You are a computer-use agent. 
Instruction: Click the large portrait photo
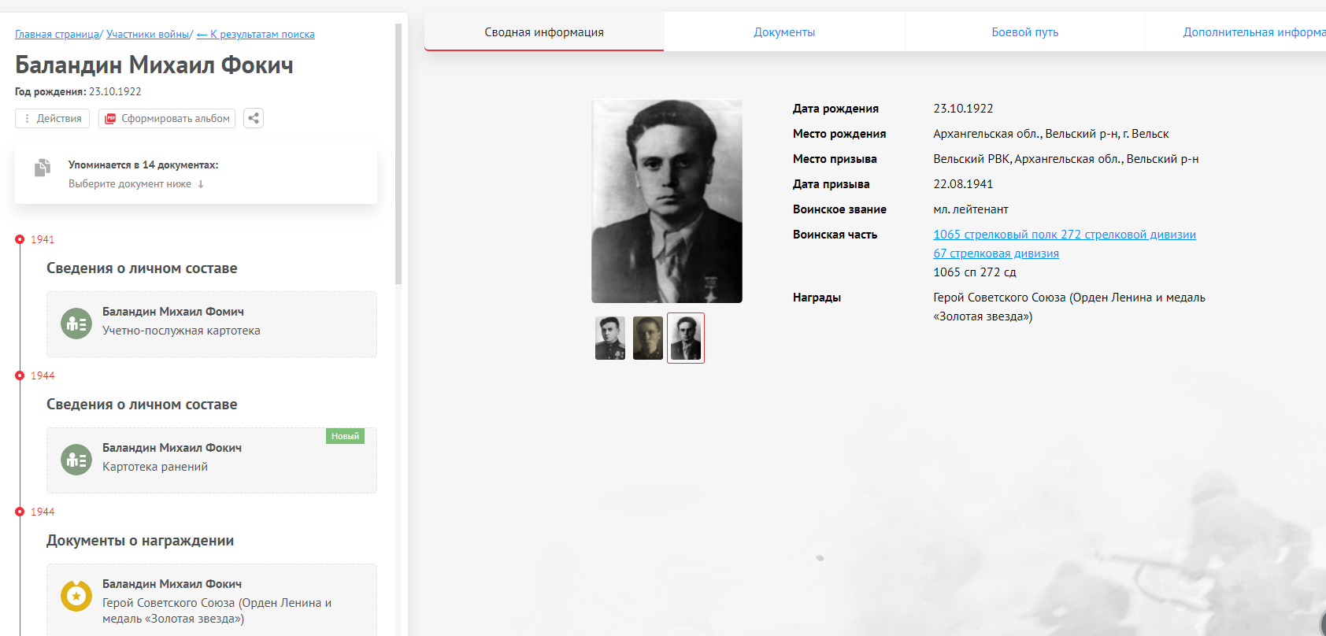click(x=667, y=201)
